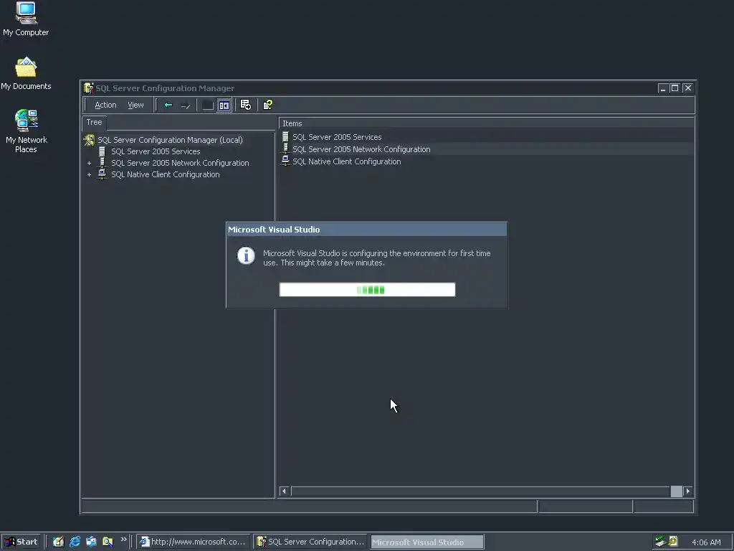This screenshot has width=734, height=551.
Task: Click the root node icon in the tree
Action: tap(89, 140)
